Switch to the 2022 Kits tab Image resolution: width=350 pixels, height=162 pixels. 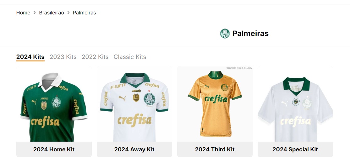click(x=95, y=57)
